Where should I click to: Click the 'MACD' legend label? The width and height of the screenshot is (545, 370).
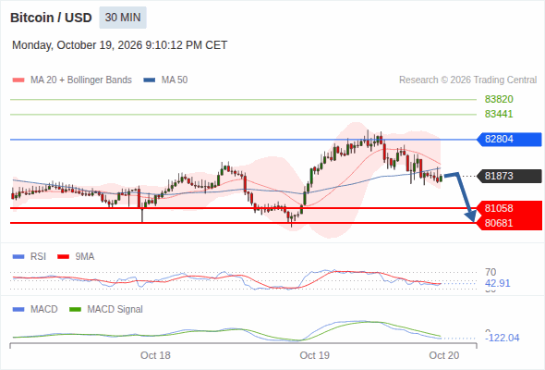coord(44,309)
